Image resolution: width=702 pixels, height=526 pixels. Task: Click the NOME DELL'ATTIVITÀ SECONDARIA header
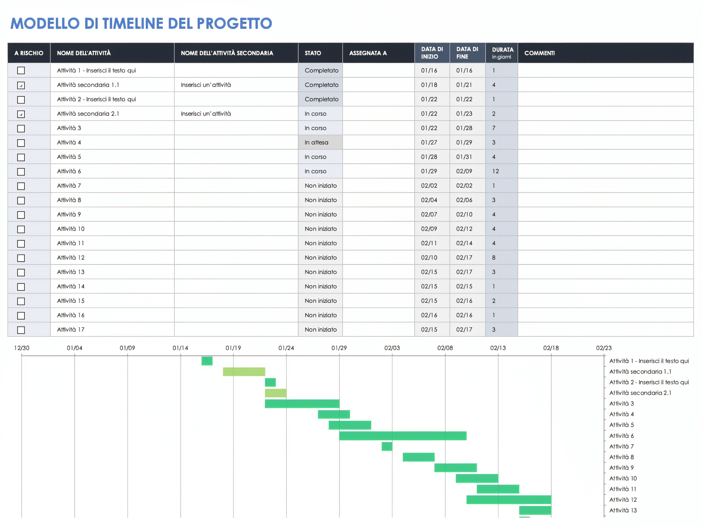(236, 53)
